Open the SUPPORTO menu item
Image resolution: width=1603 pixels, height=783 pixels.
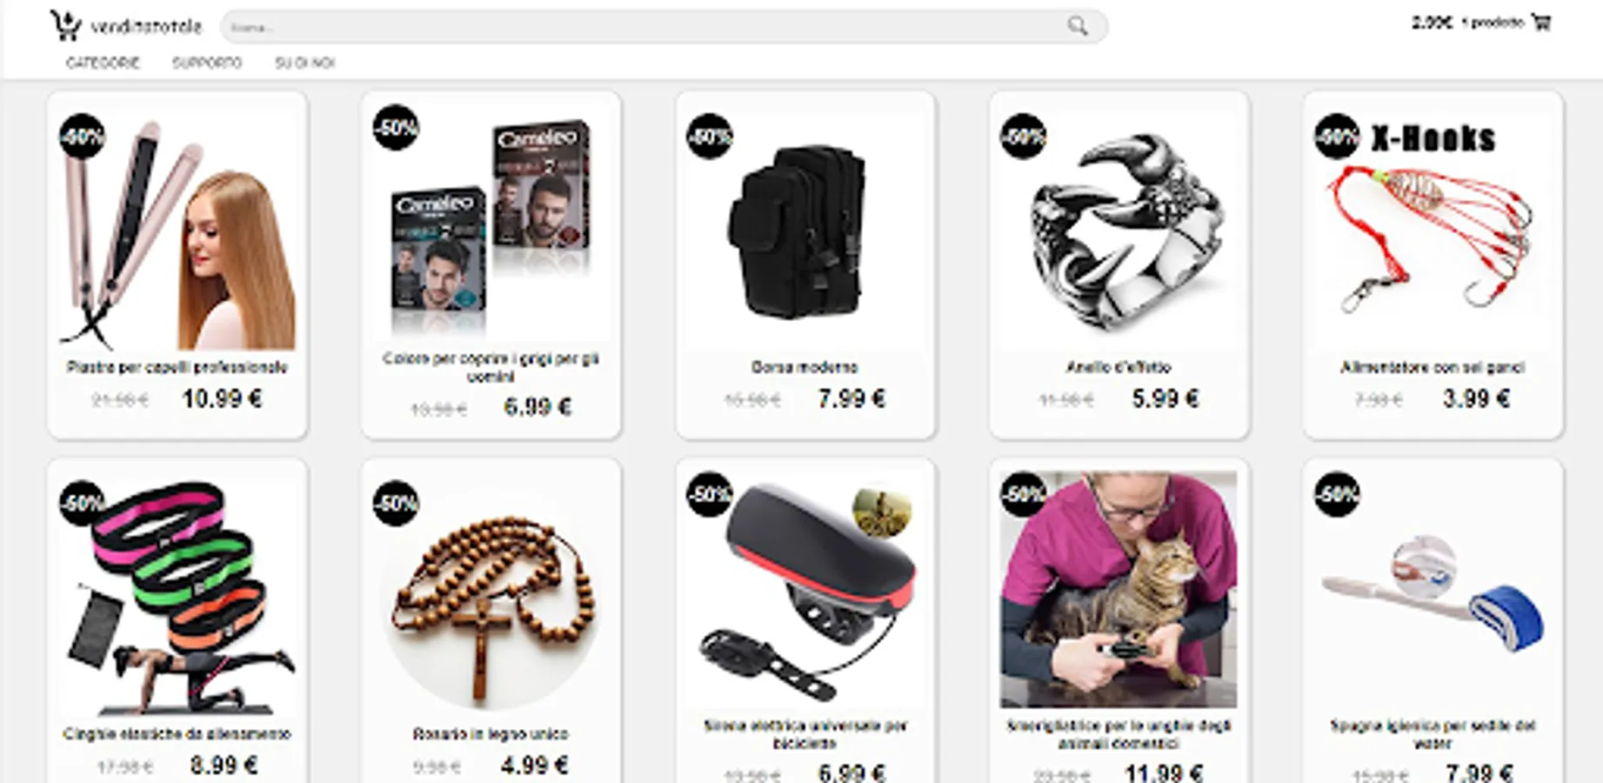click(207, 63)
